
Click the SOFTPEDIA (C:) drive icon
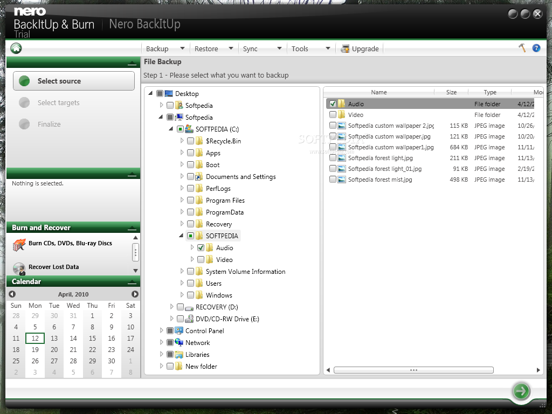click(x=189, y=129)
